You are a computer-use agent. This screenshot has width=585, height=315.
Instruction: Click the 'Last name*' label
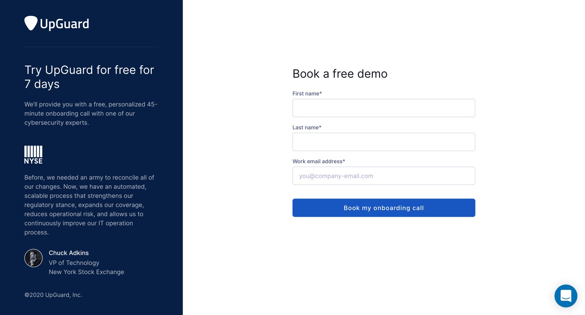[307, 127]
